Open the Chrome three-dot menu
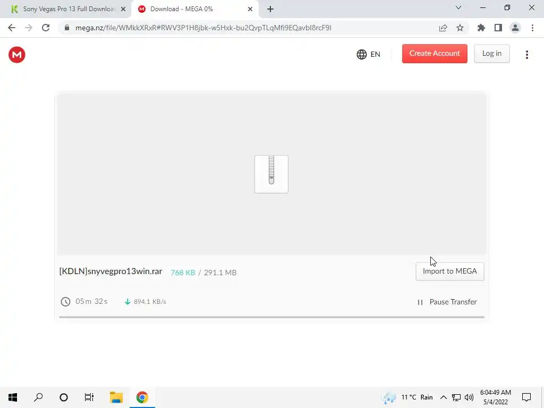The width and height of the screenshot is (544, 408). click(532, 28)
